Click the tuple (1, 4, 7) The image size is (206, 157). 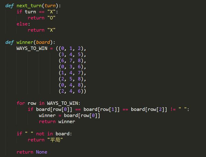click(x=71, y=73)
